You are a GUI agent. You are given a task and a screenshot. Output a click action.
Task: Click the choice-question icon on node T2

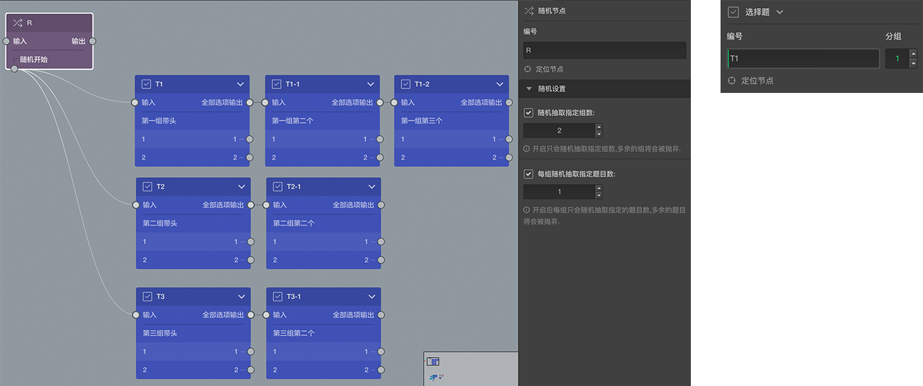(147, 187)
